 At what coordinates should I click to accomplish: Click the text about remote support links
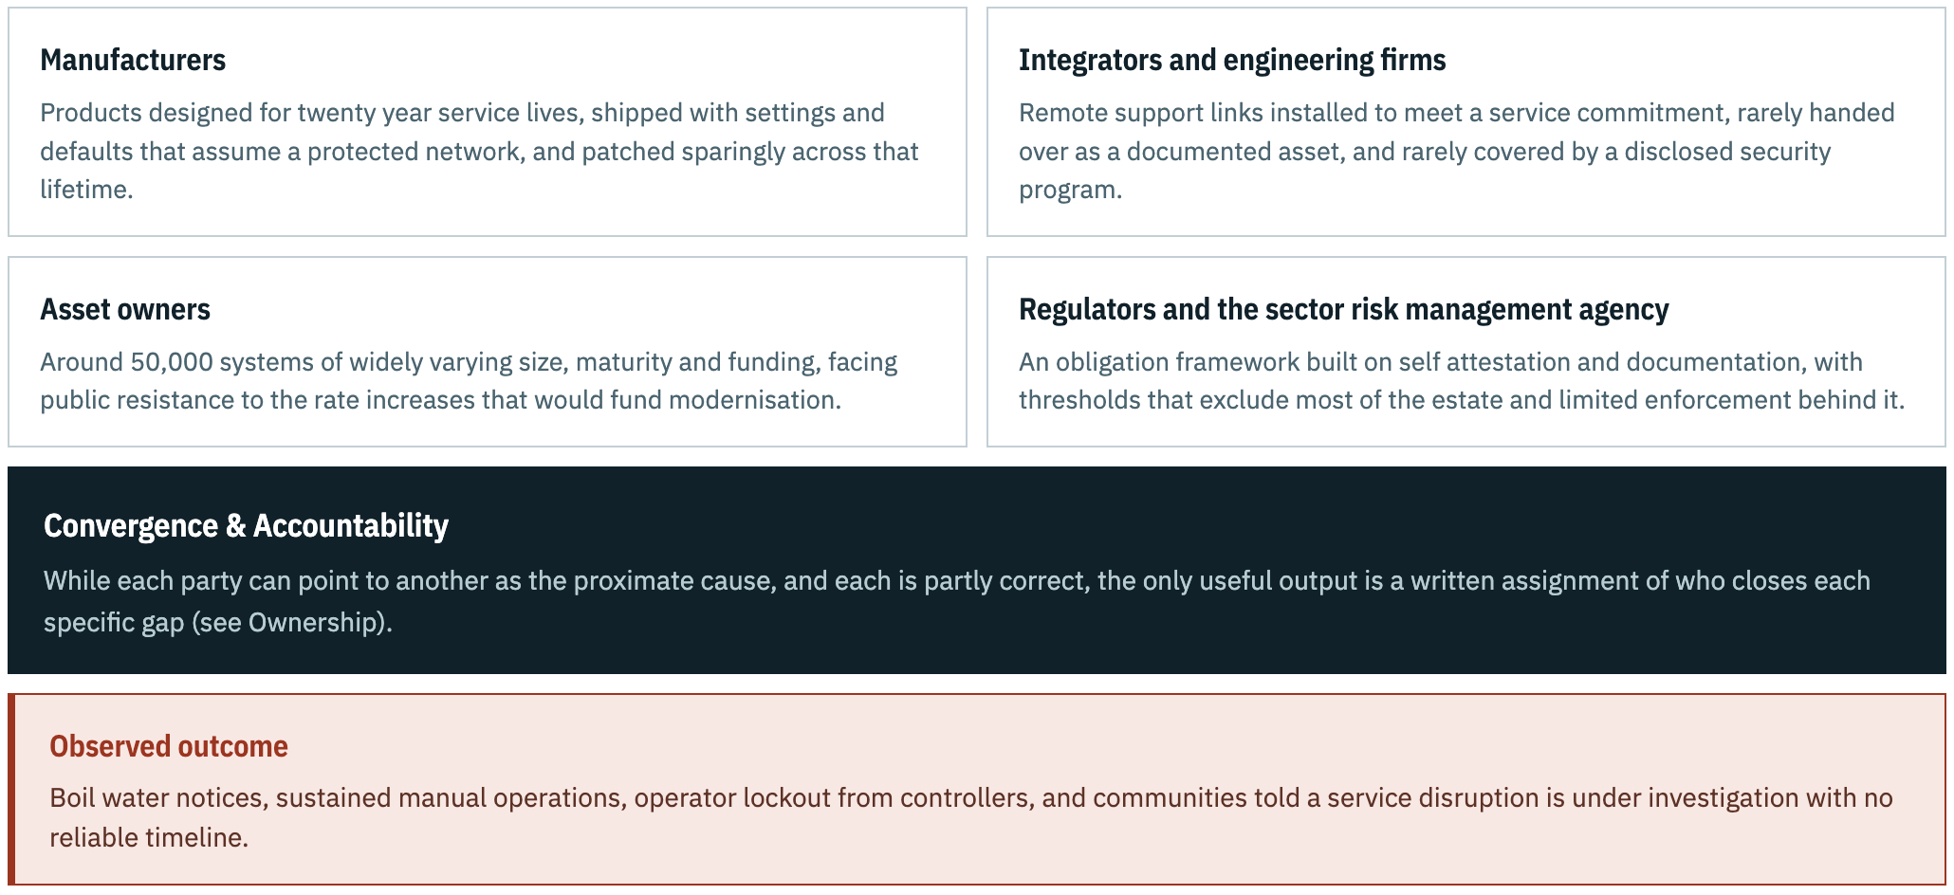1457,151
